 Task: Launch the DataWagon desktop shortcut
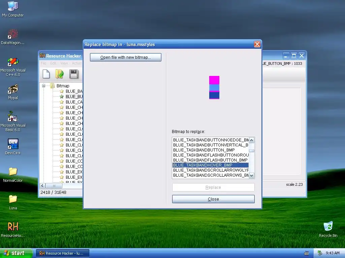pyautogui.click(x=13, y=37)
